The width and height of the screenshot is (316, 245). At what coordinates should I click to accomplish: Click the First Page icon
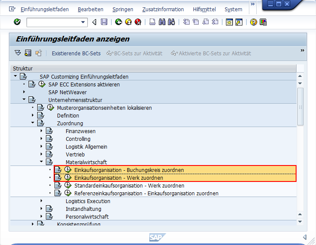186,22
